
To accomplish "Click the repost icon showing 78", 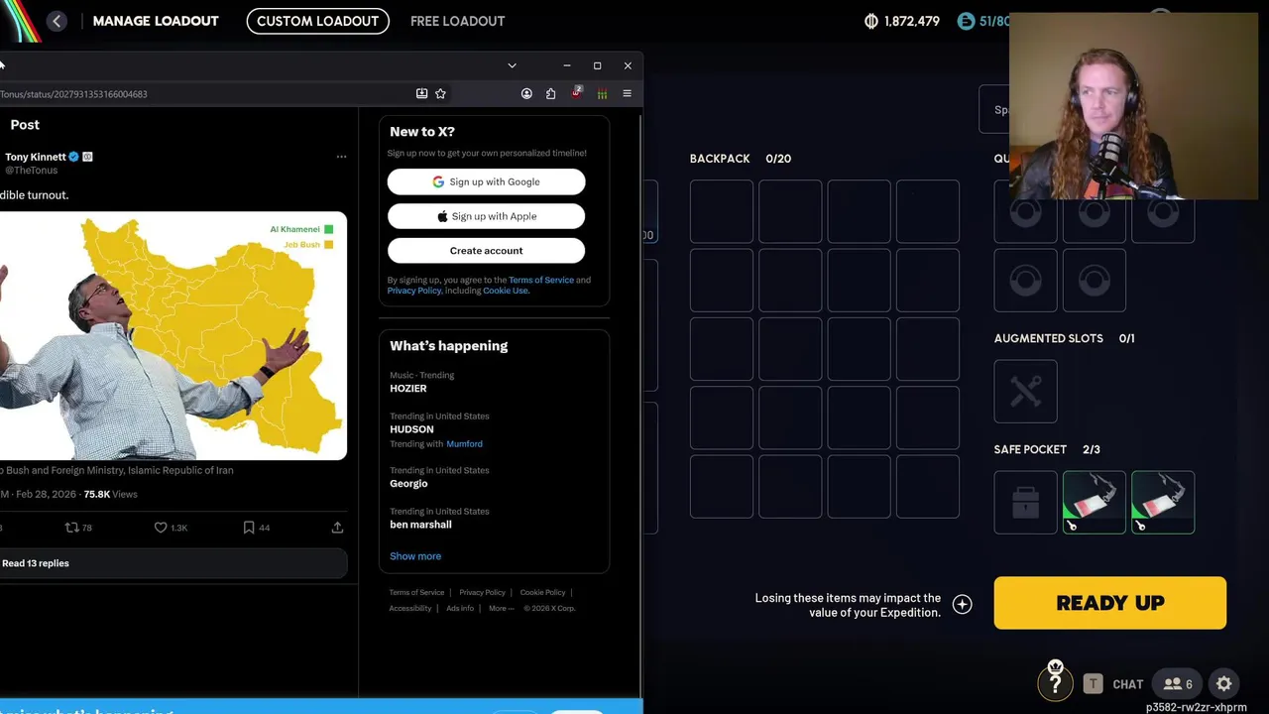I will 71,528.
